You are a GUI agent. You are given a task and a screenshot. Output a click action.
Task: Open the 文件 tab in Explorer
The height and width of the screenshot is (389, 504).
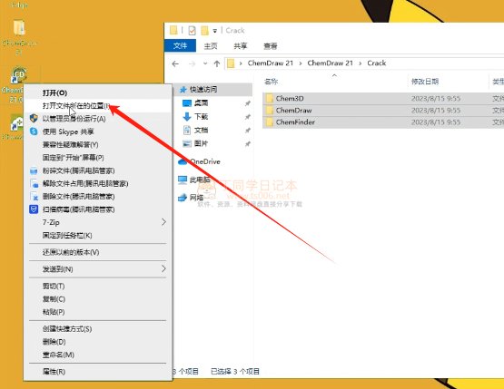tap(180, 46)
